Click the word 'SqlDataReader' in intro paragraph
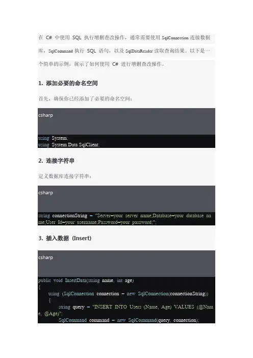Image resolution: width=253 pixels, height=358 pixels. (x=139, y=51)
